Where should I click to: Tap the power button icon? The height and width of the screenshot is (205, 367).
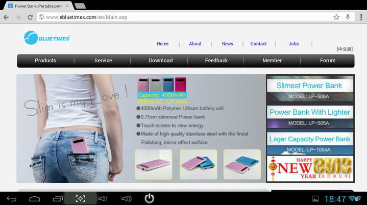pyautogui.click(x=150, y=198)
